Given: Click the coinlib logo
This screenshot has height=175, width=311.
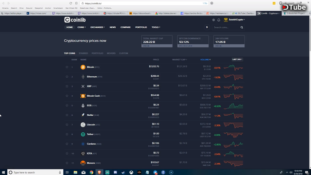Looking at the screenshot, I should [75, 20].
